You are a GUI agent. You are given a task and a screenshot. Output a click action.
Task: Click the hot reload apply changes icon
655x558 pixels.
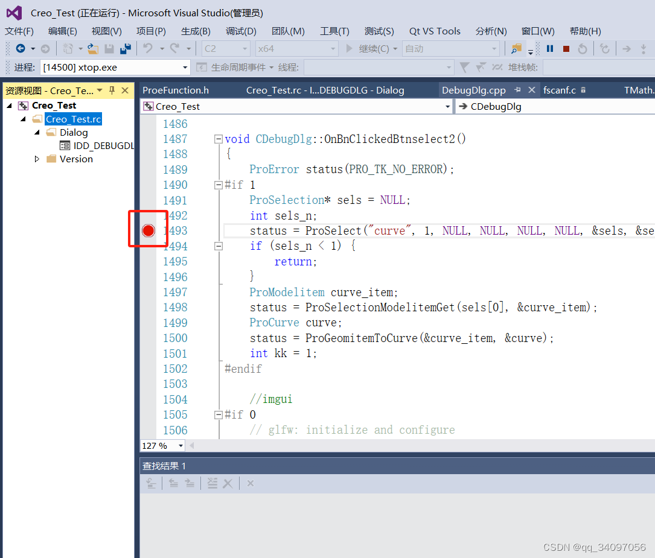(604, 49)
